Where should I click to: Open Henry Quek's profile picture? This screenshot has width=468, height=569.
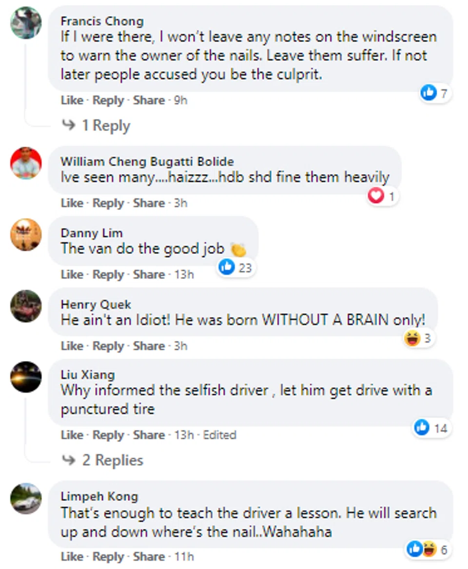click(26, 306)
